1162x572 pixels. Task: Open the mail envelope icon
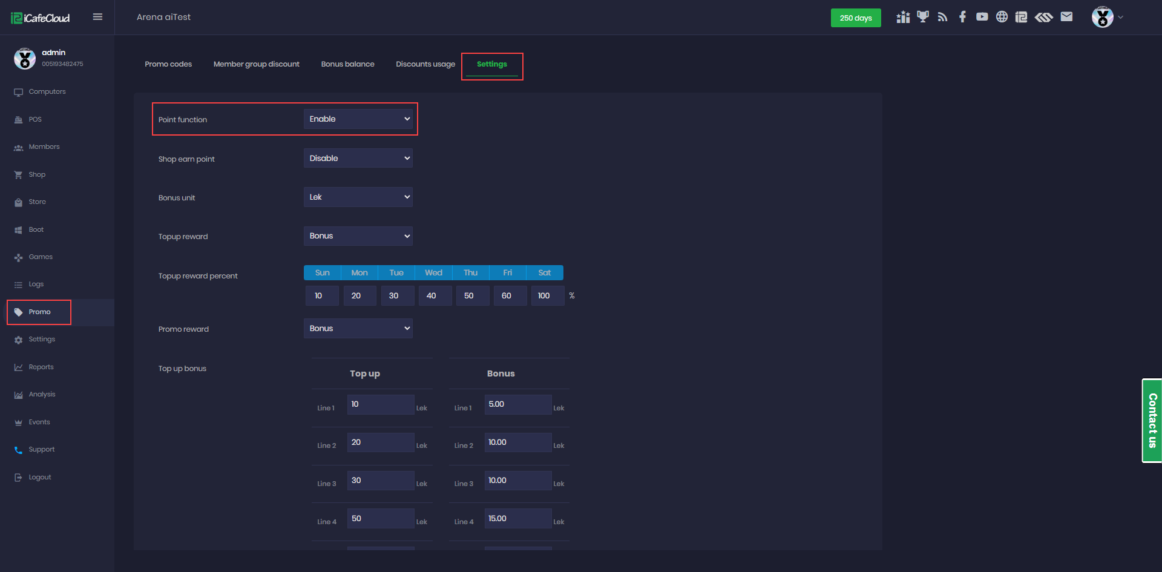pyautogui.click(x=1066, y=17)
